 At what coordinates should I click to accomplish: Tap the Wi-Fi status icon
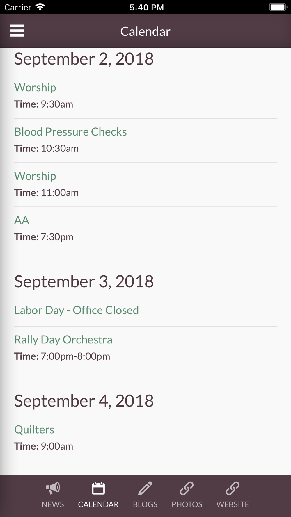point(40,7)
